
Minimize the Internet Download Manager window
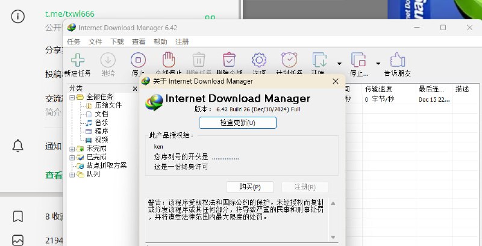417,27
